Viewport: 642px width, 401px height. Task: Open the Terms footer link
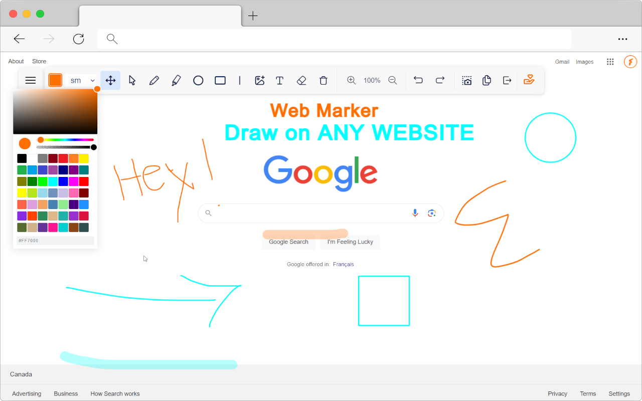click(588, 393)
